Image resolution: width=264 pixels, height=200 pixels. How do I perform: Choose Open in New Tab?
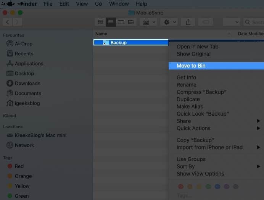coord(198,47)
